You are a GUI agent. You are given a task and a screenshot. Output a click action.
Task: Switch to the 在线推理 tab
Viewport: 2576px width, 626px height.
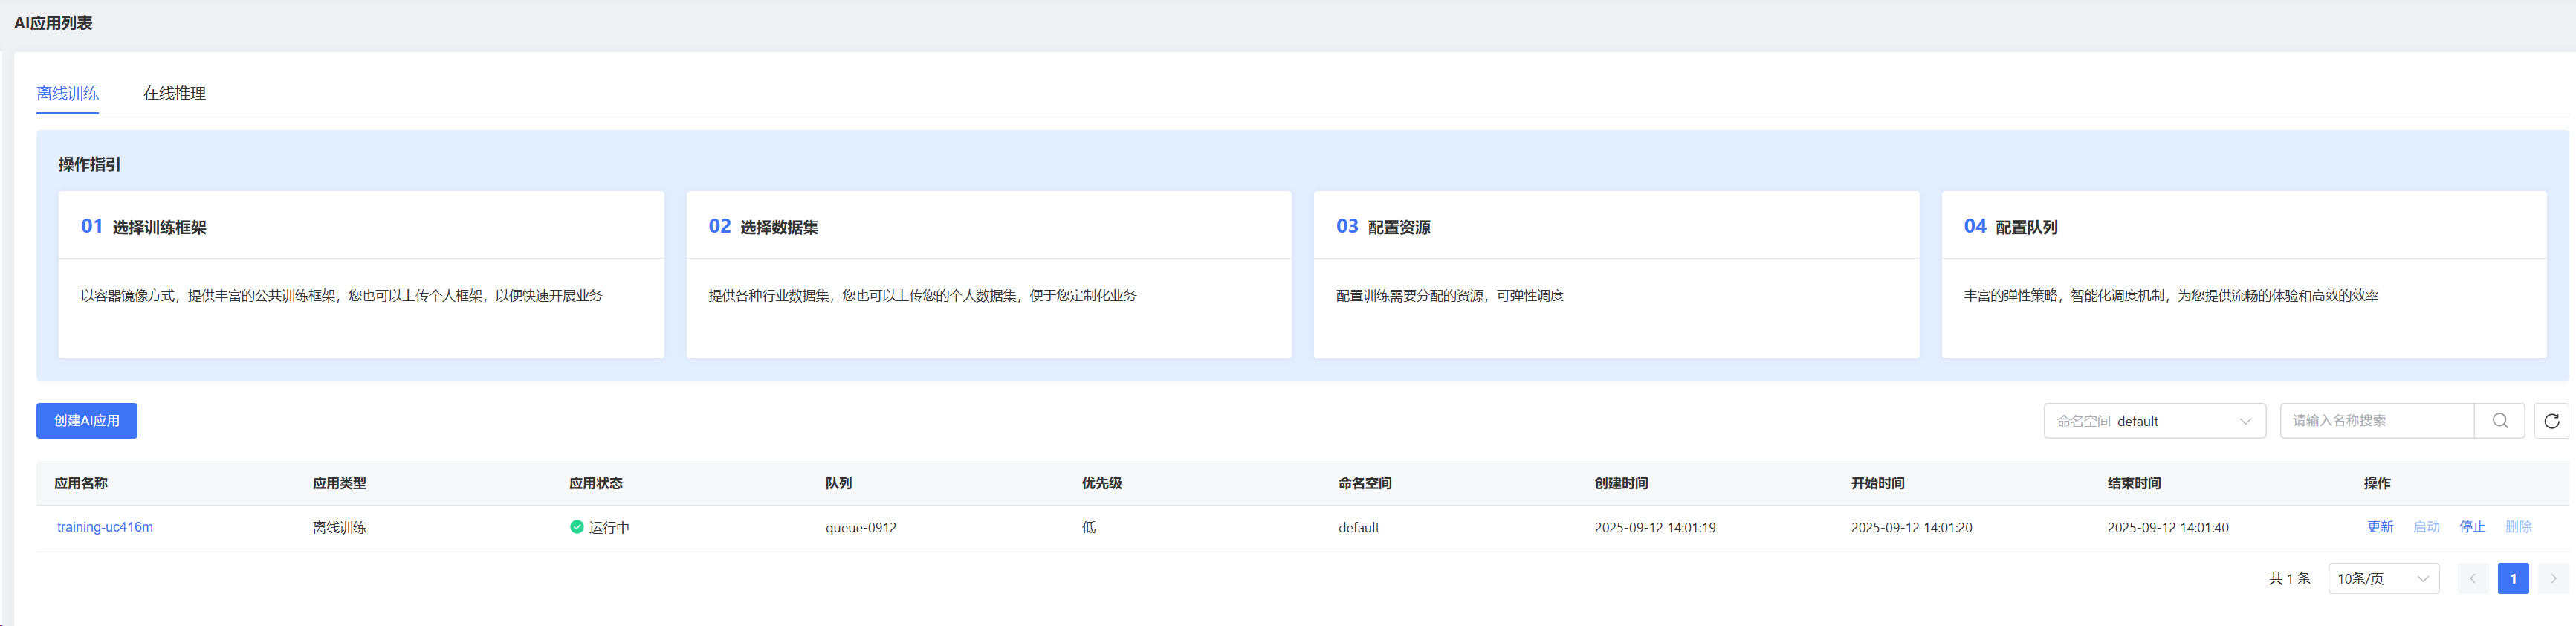click(x=174, y=93)
